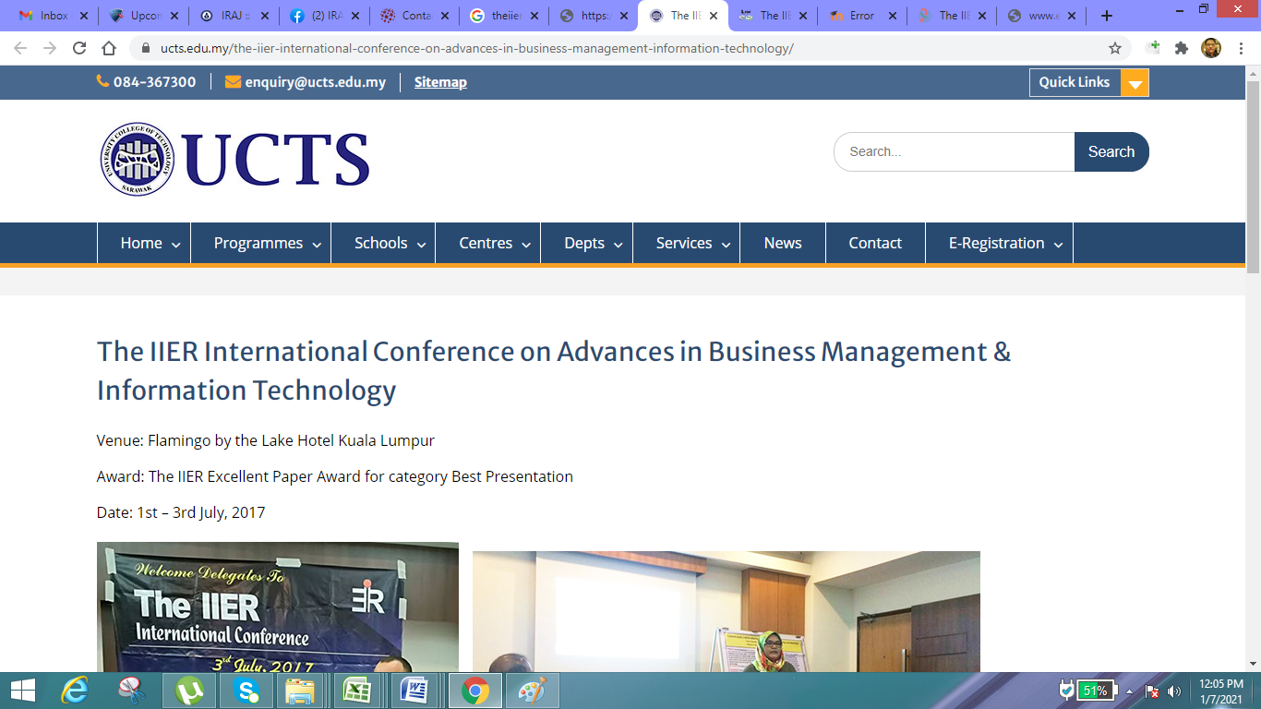Open the News menu item

pyautogui.click(x=783, y=244)
